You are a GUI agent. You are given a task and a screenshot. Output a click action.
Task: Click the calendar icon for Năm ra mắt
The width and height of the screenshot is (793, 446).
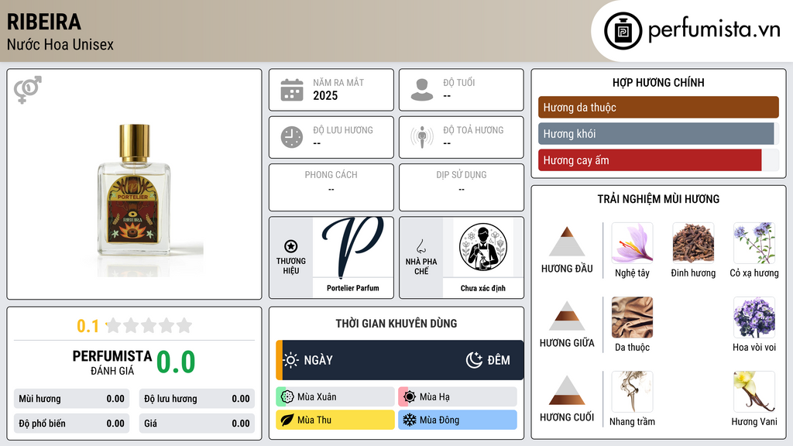pos(292,90)
